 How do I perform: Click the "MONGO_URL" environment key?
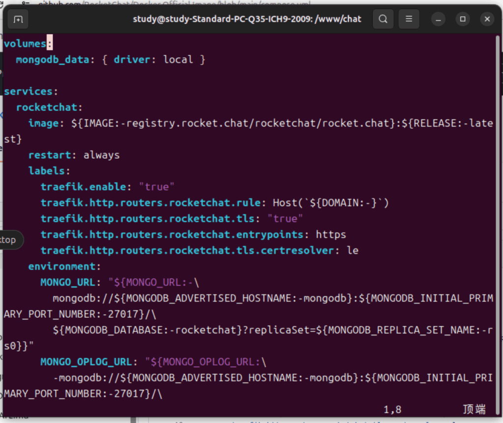68,282
